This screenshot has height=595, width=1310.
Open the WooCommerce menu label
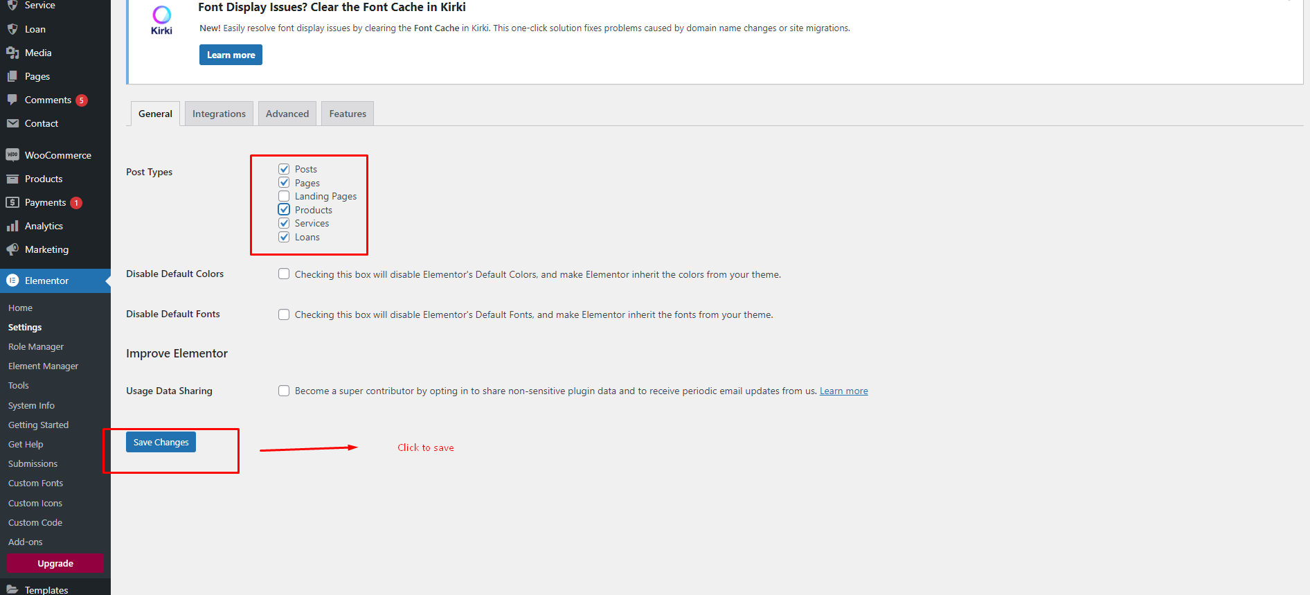tap(58, 155)
